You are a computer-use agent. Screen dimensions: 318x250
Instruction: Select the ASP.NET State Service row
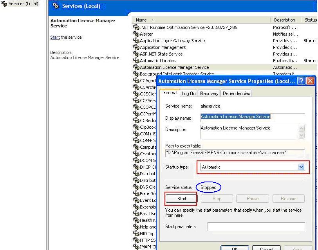pos(225,54)
